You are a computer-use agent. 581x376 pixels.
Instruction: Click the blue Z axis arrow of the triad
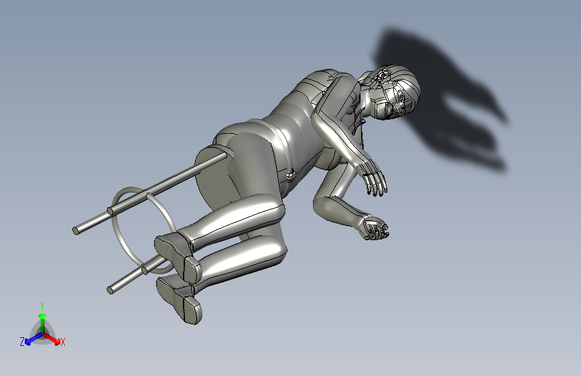[x=34, y=339]
